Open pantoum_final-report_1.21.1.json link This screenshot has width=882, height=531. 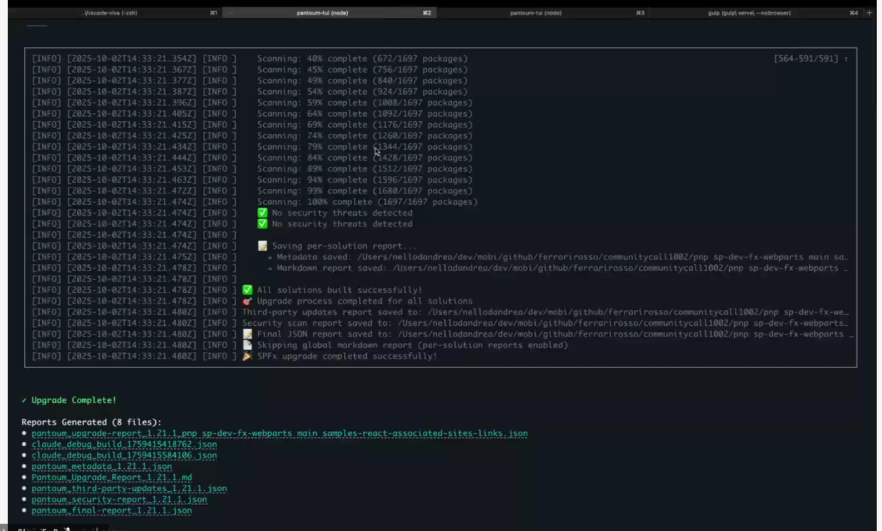pyautogui.click(x=112, y=511)
